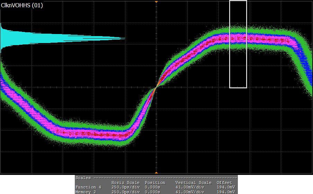Screen dimensions: 313x194
Task: Click the Offset column header
Action: pyautogui.click(x=224, y=183)
